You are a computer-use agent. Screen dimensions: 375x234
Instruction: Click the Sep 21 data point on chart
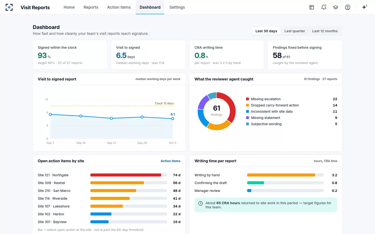pos(111,118)
